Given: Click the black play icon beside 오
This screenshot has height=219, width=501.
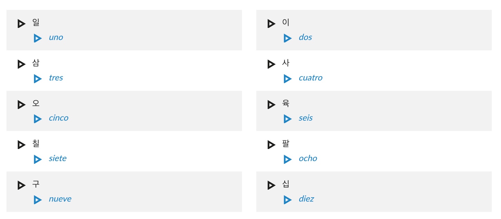Looking at the screenshot, I should pyautogui.click(x=21, y=104).
